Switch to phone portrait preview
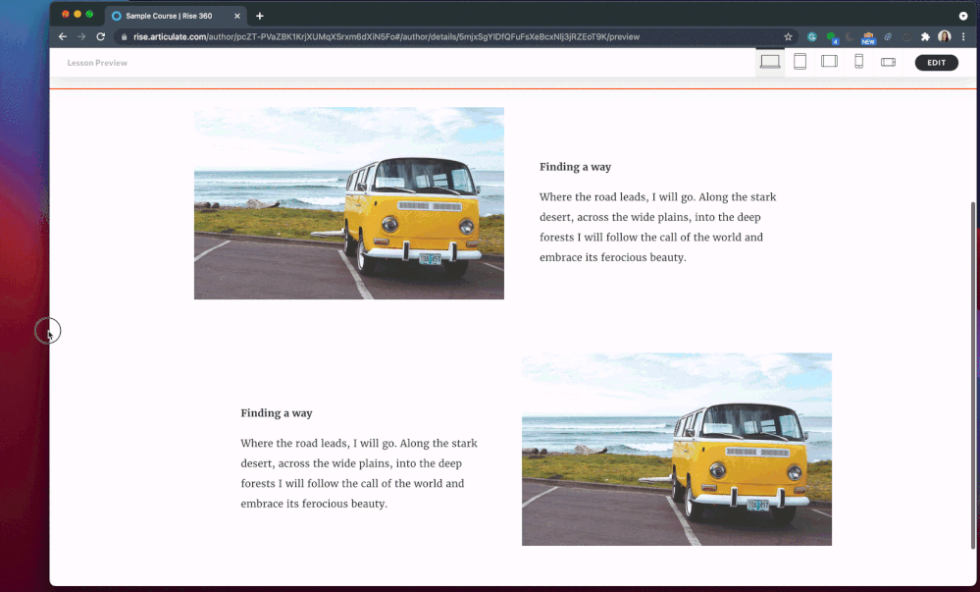Image resolution: width=980 pixels, height=592 pixels. [858, 62]
